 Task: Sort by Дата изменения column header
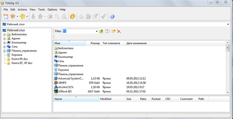(x=137, y=43)
